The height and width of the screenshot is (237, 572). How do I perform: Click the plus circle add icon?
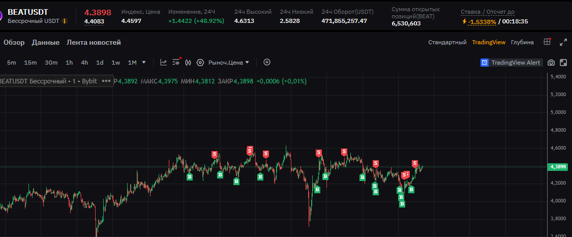coord(267,63)
